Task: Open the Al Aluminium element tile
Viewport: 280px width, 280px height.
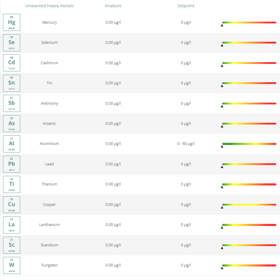Action: tap(11, 144)
